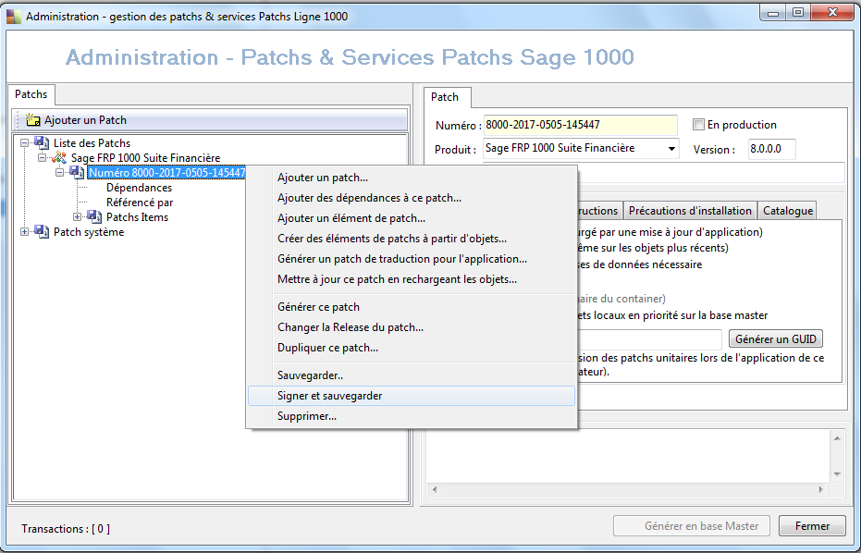Click the disk icon of patch Numéro 8000-2017-0505-145447

click(x=77, y=172)
